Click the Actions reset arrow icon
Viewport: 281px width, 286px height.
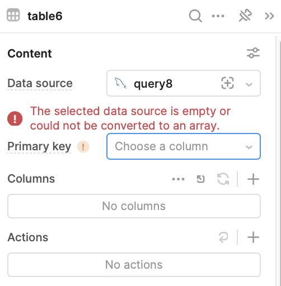coord(223,237)
